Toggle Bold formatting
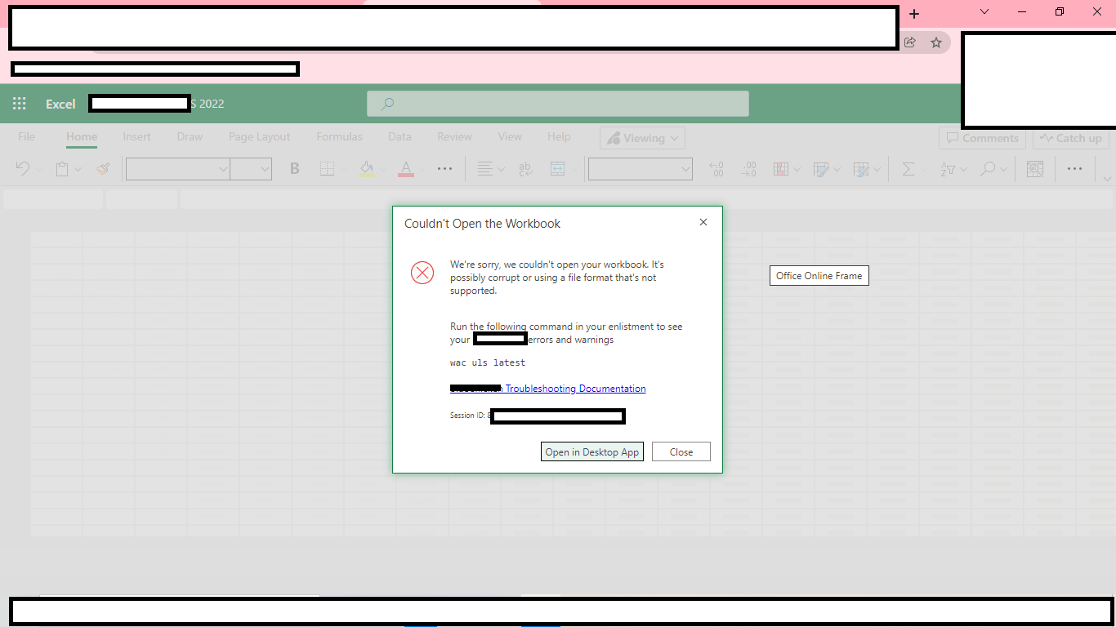 click(x=295, y=169)
